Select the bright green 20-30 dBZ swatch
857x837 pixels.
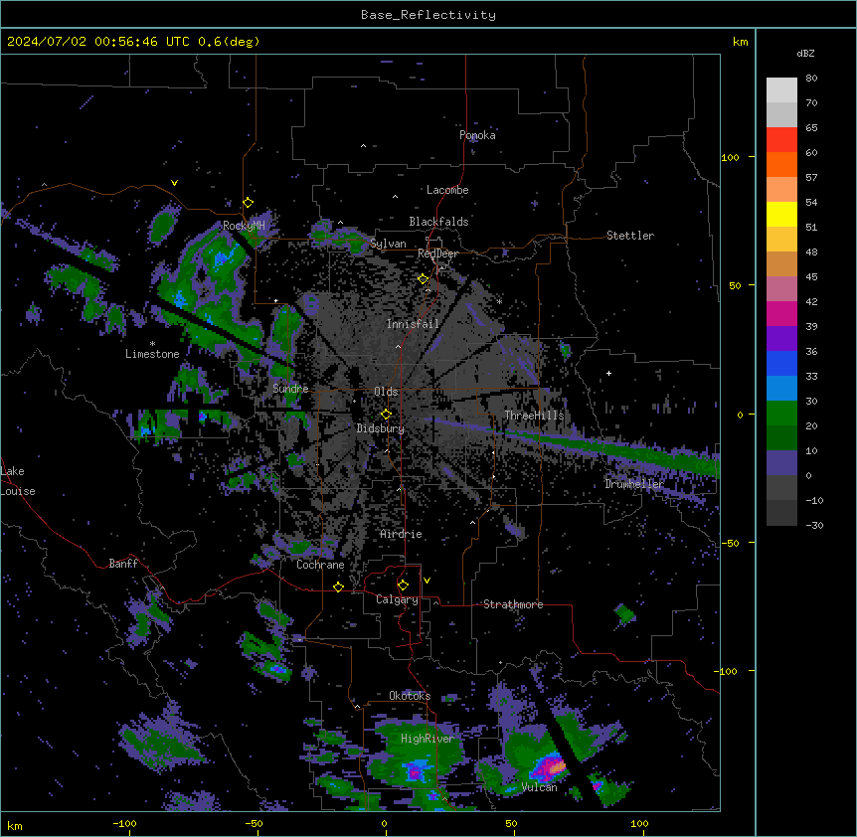click(781, 414)
